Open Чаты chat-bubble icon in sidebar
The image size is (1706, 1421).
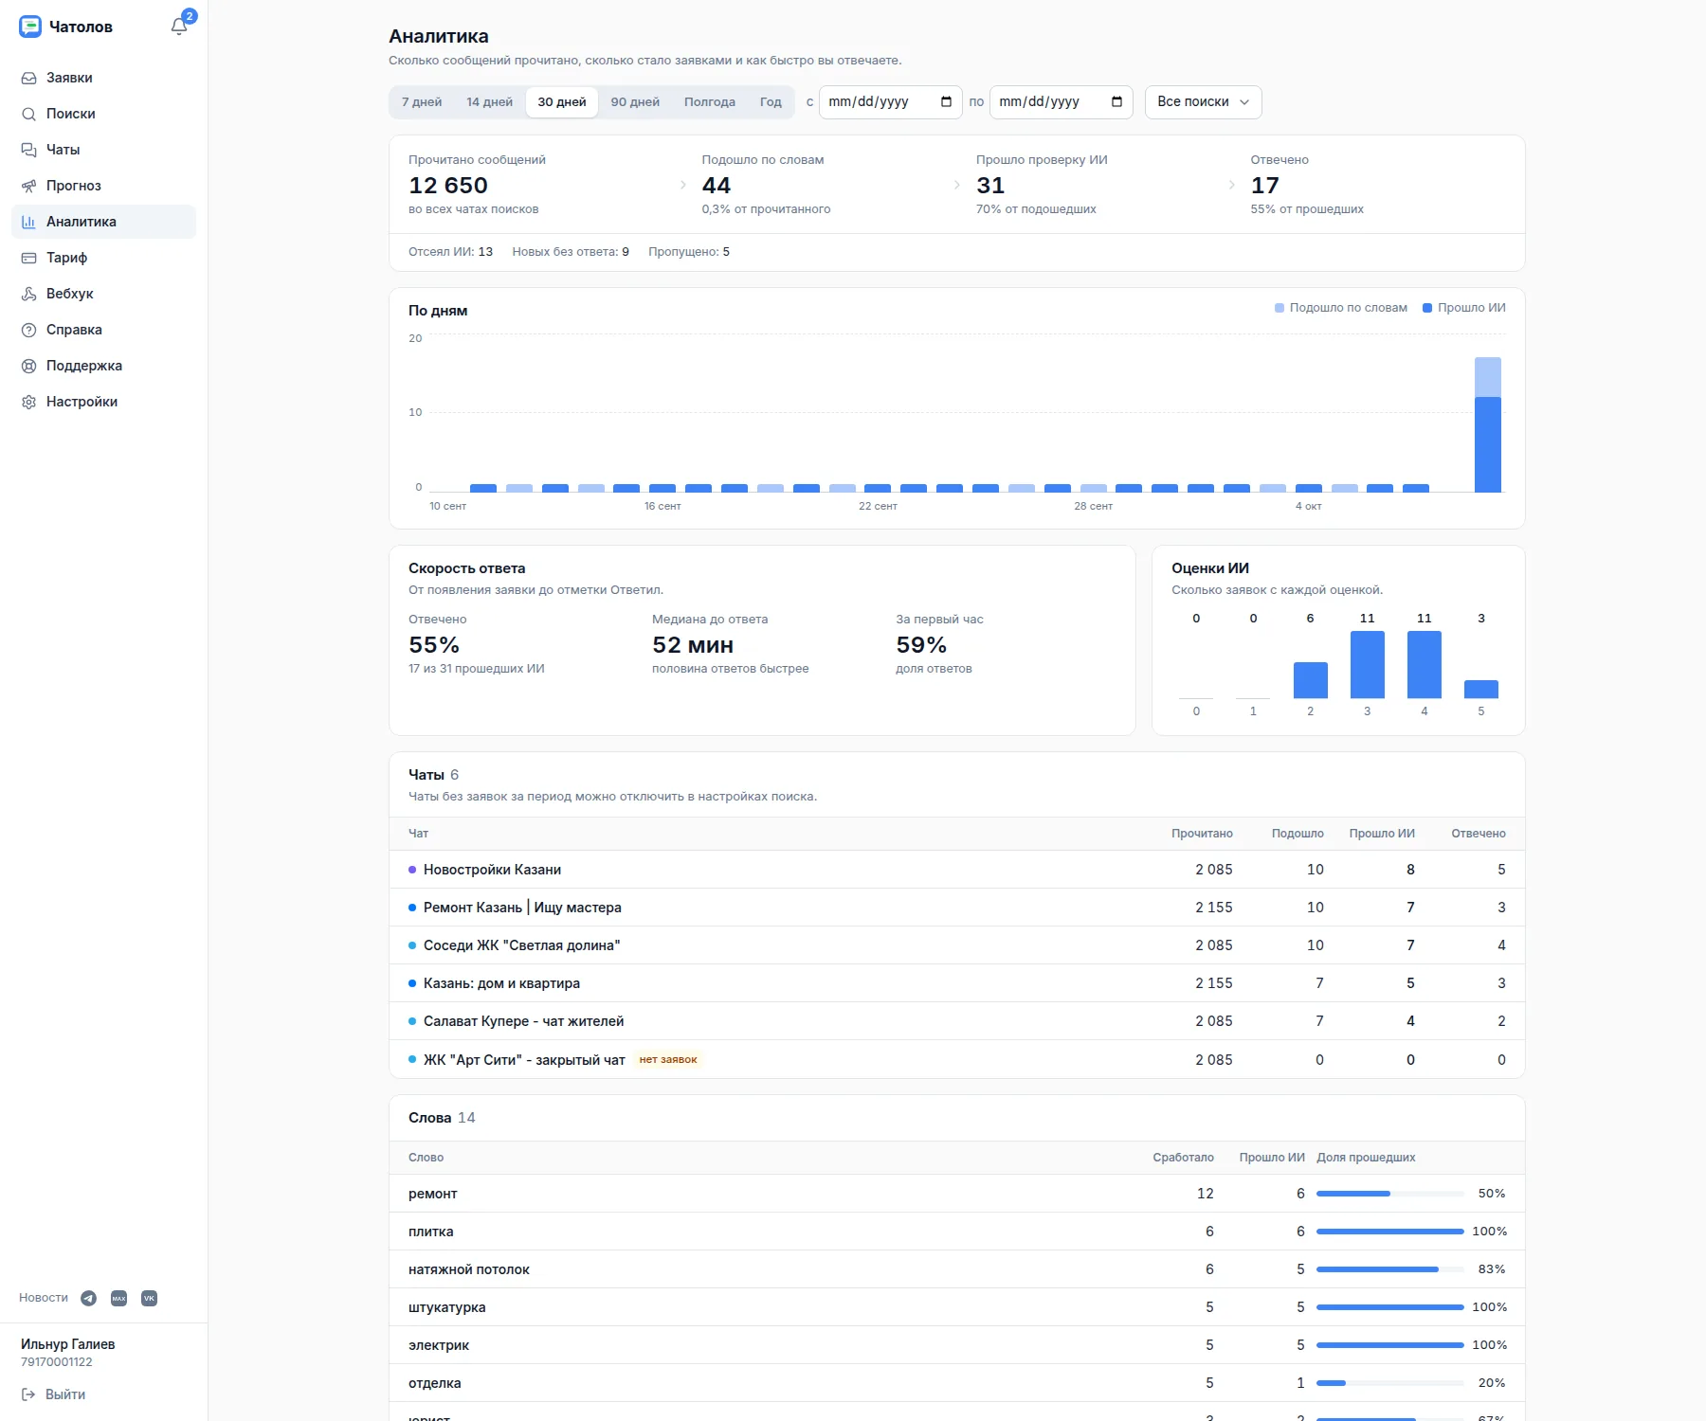(x=29, y=150)
